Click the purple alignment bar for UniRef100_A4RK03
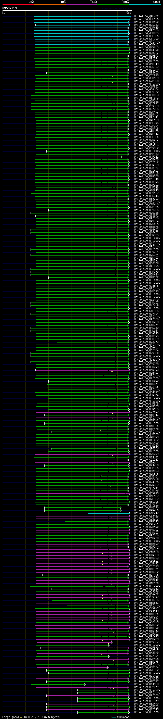This screenshot has width=163, height=719. tap(83, 370)
